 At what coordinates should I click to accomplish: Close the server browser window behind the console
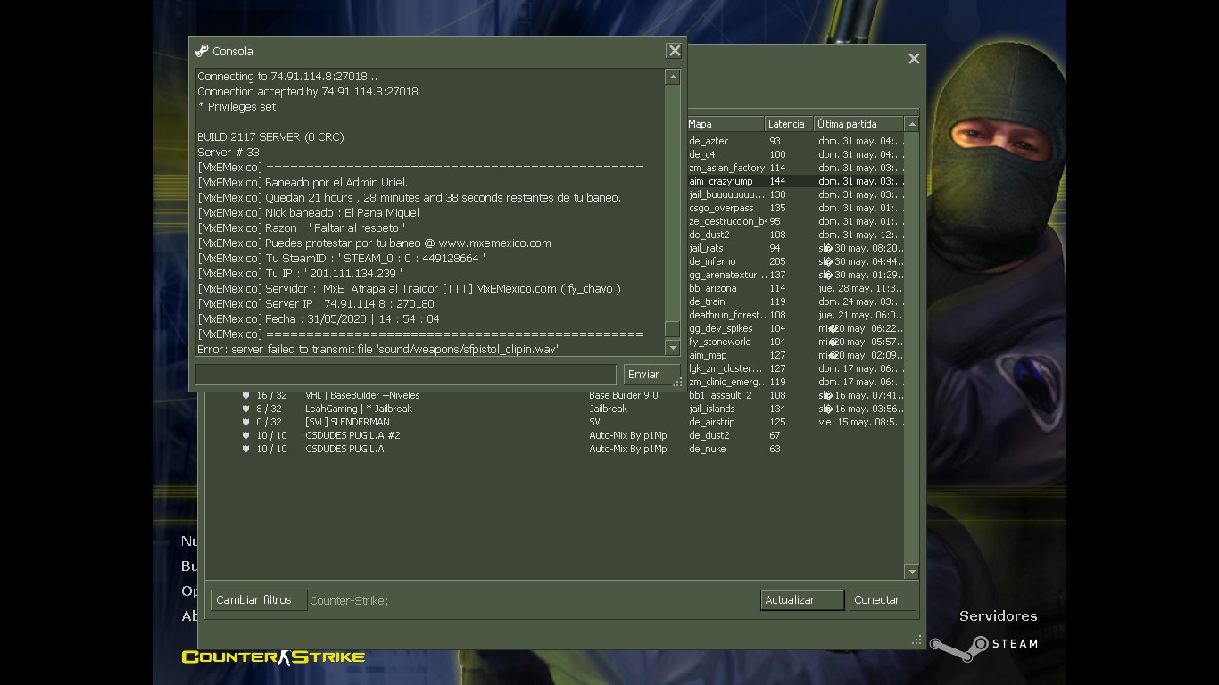[x=914, y=58]
